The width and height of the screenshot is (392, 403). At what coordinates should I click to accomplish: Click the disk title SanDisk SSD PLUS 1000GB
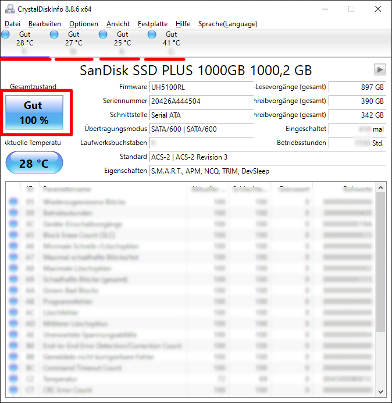click(x=195, y=70)
